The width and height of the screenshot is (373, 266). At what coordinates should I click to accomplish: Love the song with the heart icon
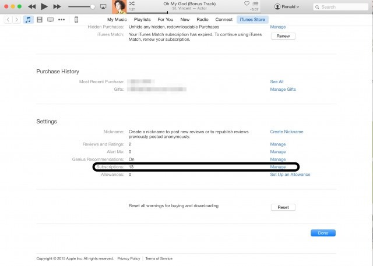(x=247, y=3)
